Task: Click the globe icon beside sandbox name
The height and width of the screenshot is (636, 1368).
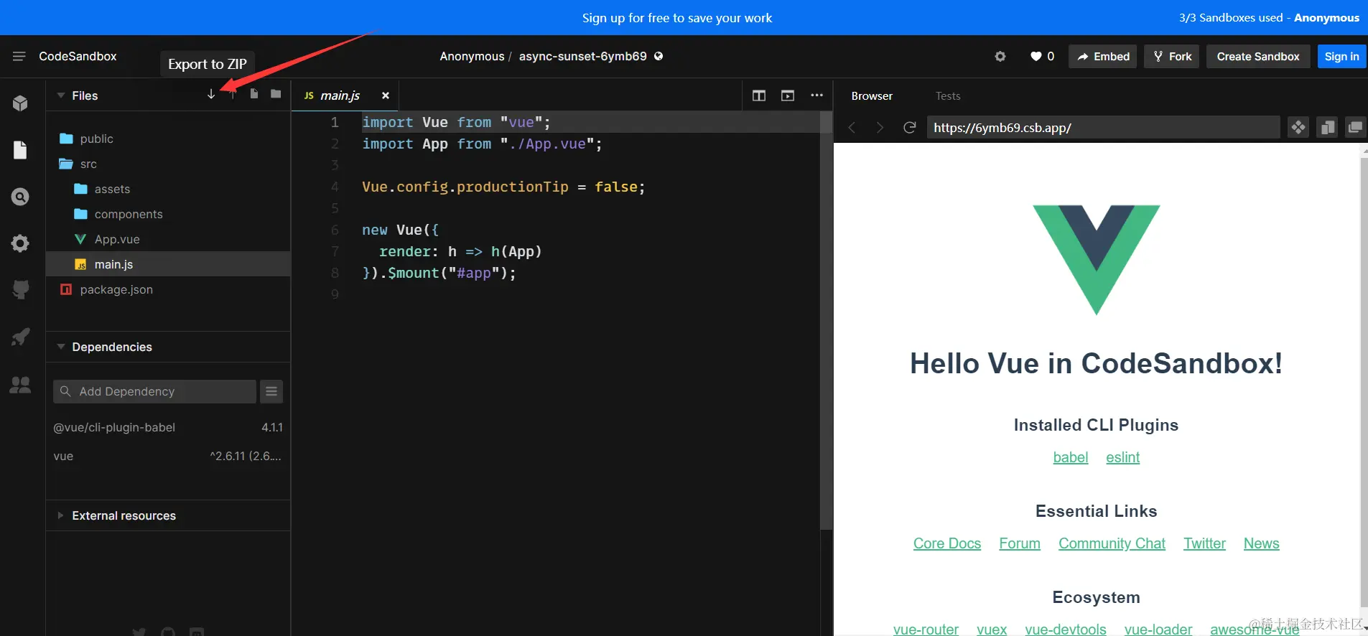Action: tap(659, 56)
